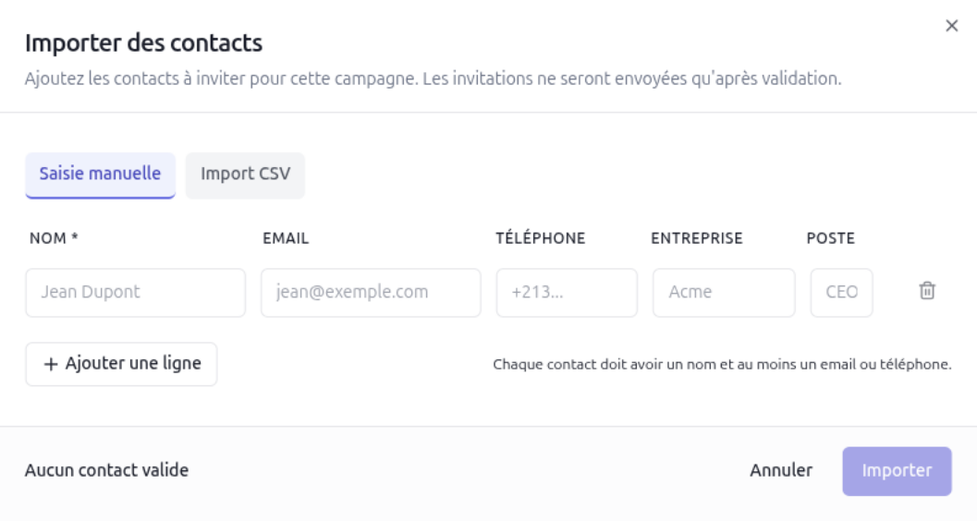The width and height of the screenshot is (977, 521).
Task: Click the NOM column header
Action: pyautogui.click(x=54, y=238)
